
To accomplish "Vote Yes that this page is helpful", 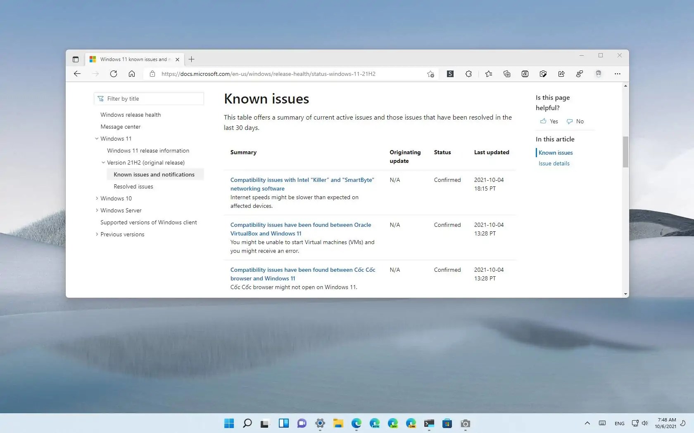I will pyautogui.click(x=549, y=121).
